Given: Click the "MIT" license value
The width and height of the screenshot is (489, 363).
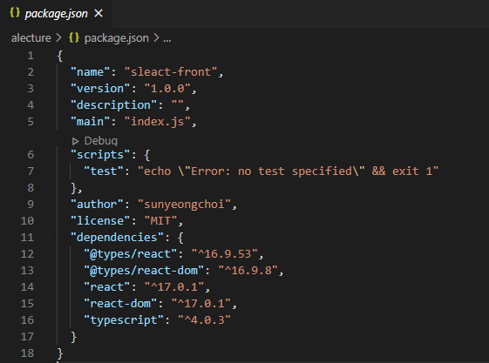Looking at the screenshot, I should point(160,221).
